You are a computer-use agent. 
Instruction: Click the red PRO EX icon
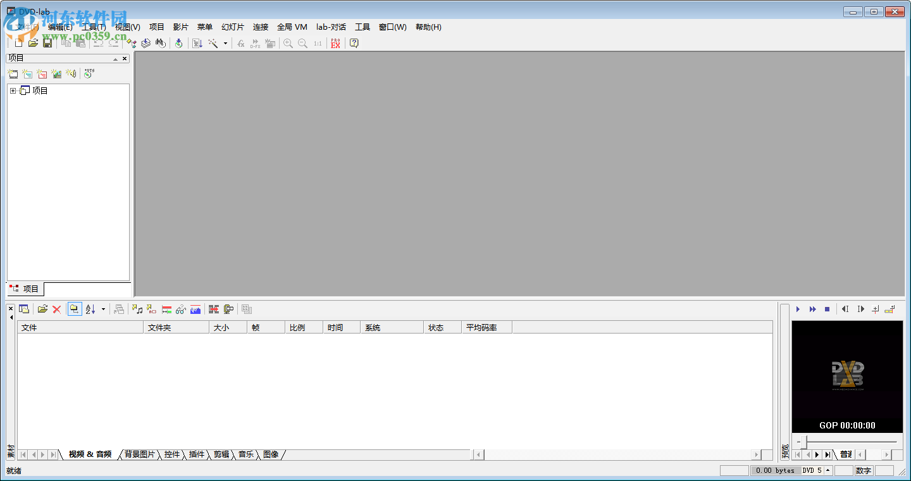coord(335,43)
